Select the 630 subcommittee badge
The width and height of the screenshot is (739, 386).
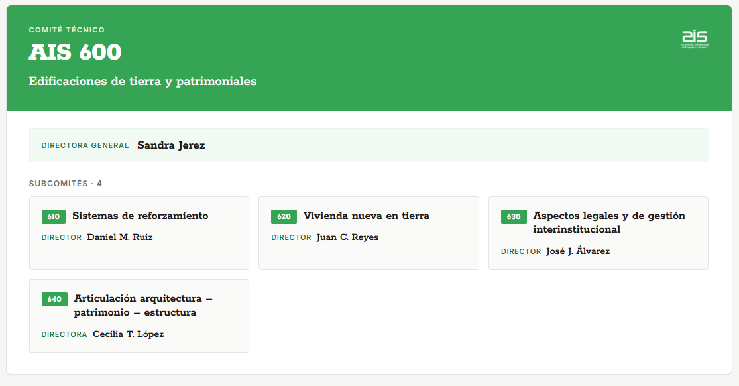(x=514, y=217)
